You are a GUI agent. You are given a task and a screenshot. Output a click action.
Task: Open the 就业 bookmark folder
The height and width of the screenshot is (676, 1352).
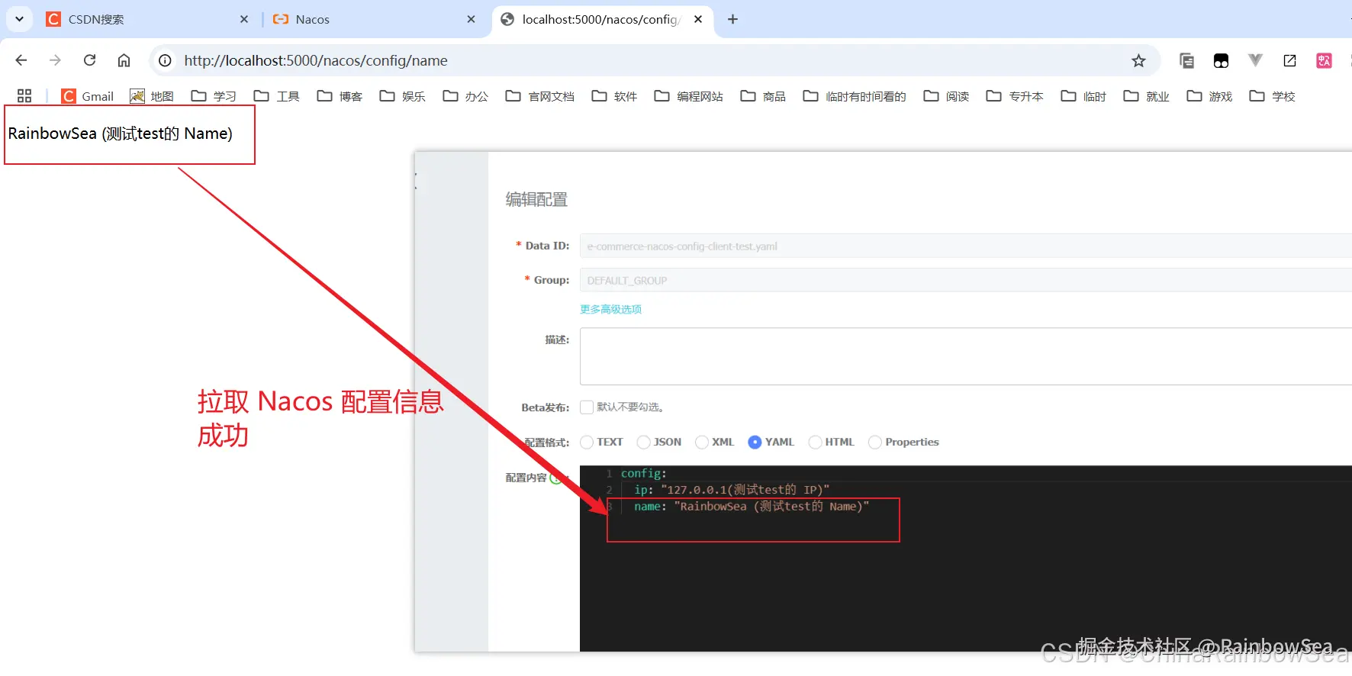click(x=1147, y=96)
